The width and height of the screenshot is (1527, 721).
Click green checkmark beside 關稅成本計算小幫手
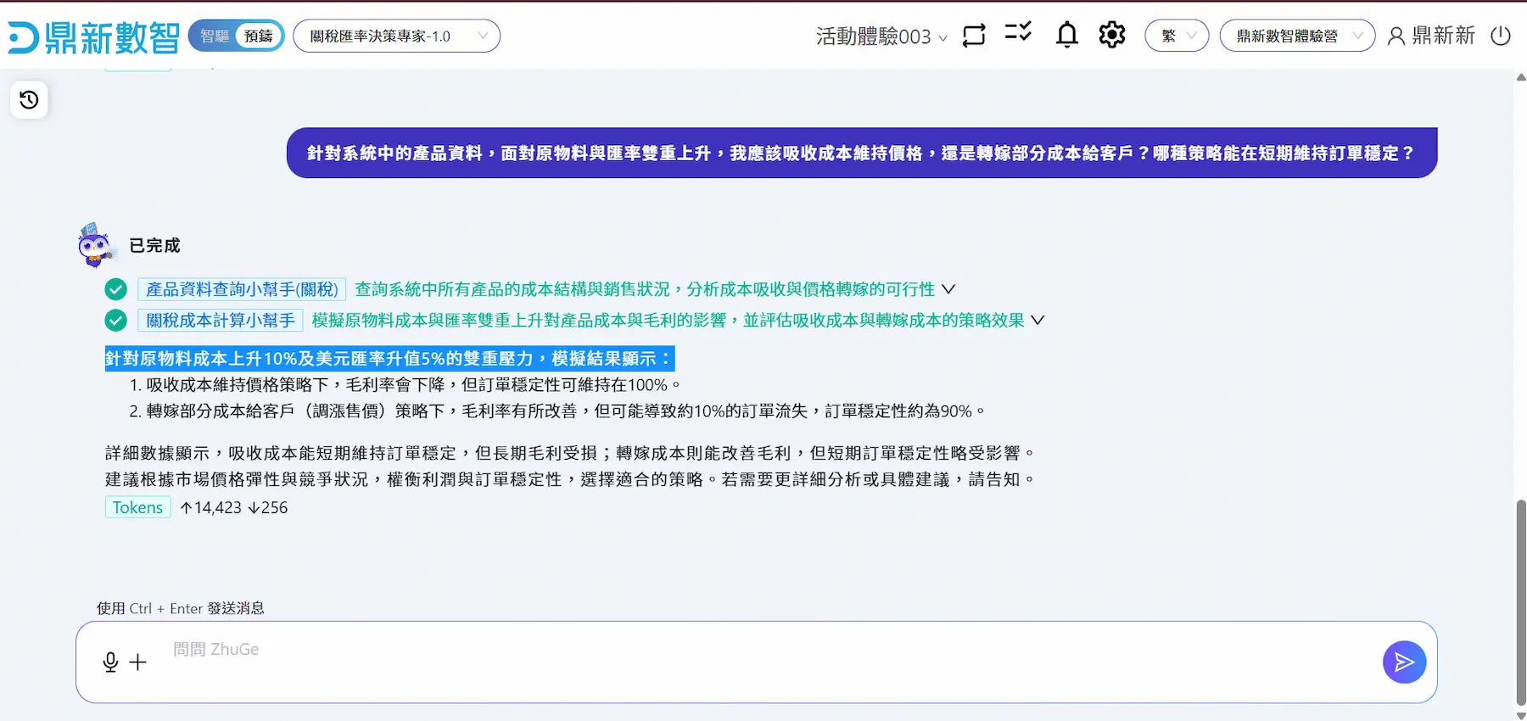[116, 321]
